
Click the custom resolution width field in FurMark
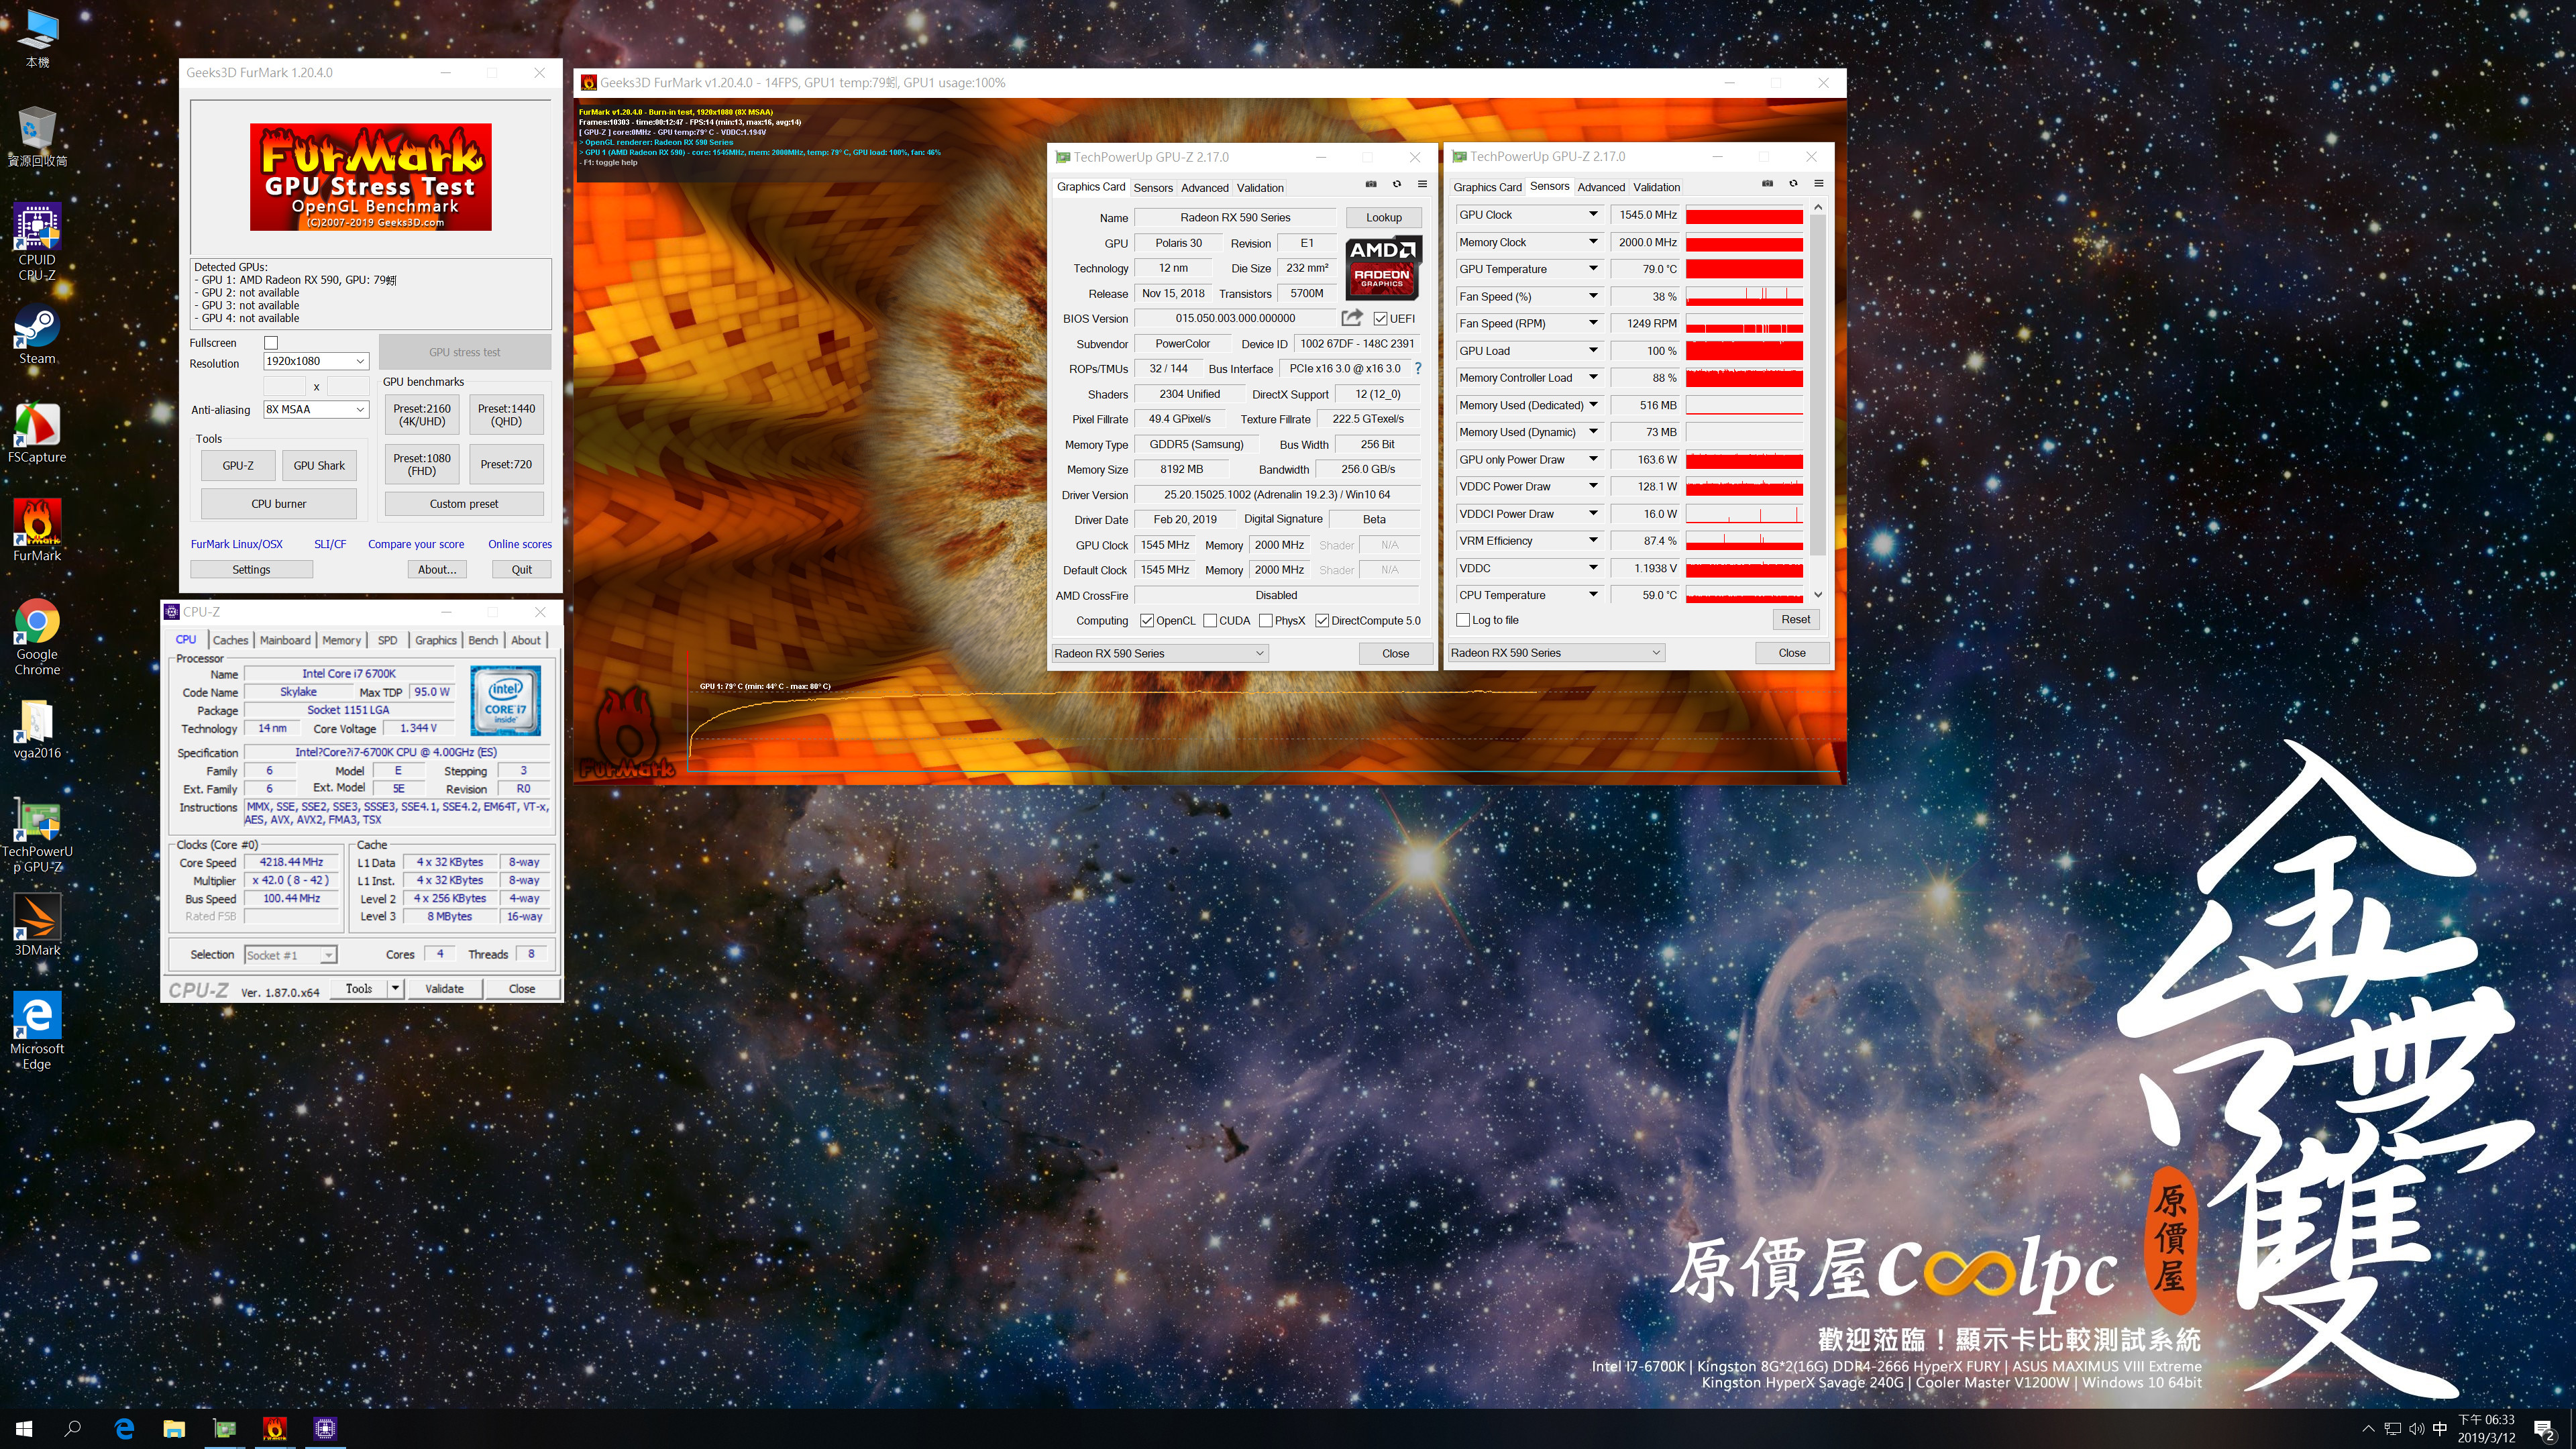[x=284, y=386]
